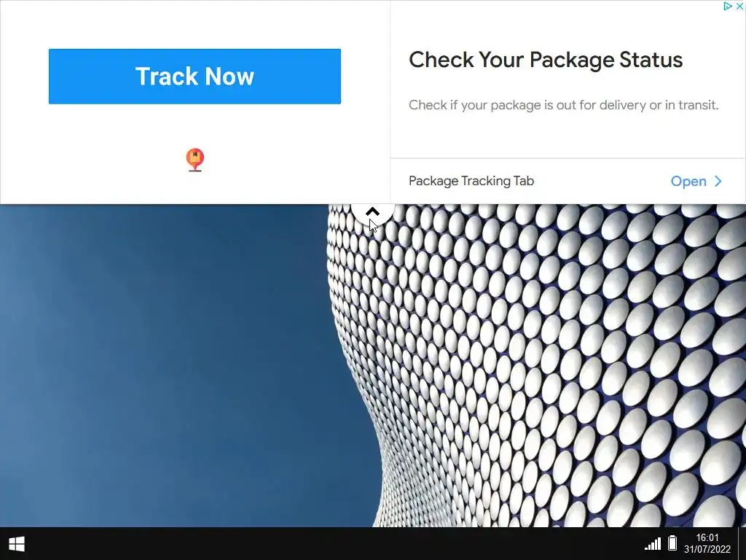Viewport: 746px width, 560px height.
Task: Click the blue Track Now button
Action: [195, 76]
